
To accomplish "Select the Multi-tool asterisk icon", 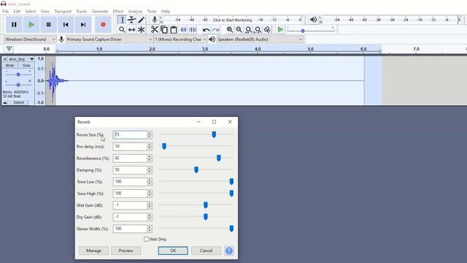I will (141, 29).
